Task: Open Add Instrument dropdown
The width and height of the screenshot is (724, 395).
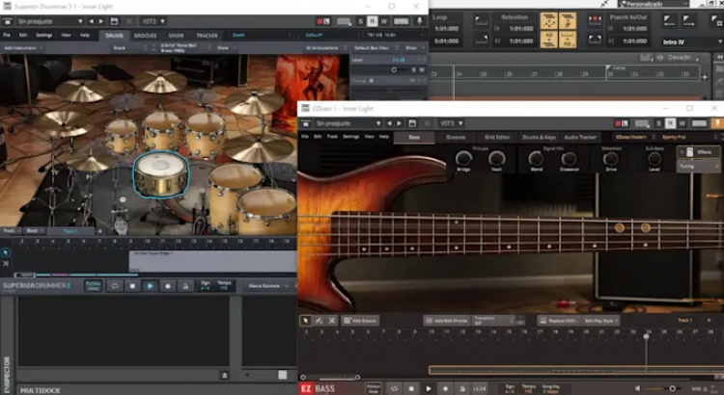Action: [x=23, y=48]
